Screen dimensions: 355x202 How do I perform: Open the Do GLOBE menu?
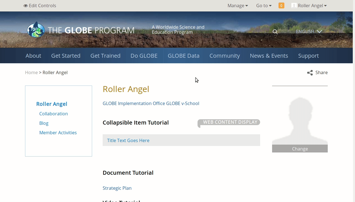144,56
